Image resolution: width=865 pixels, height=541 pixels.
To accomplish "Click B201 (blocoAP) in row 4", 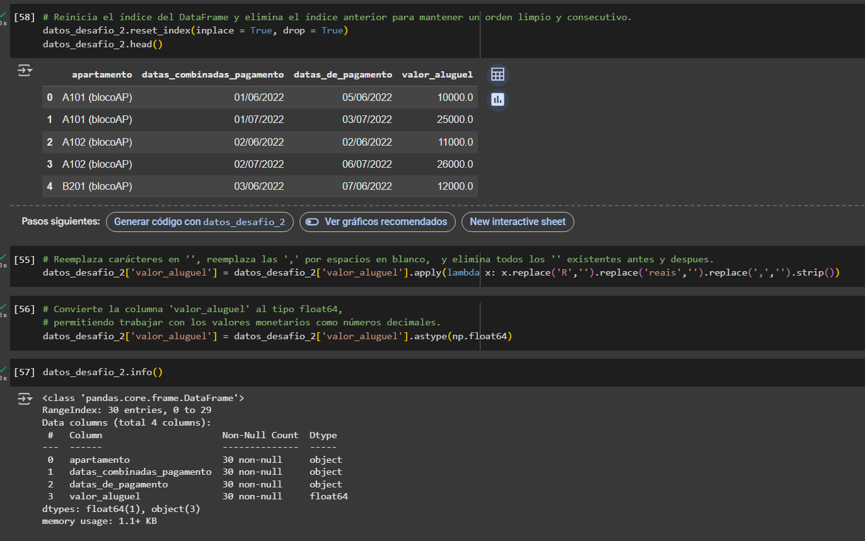I will pyautogui.click(x=97, y=187).
